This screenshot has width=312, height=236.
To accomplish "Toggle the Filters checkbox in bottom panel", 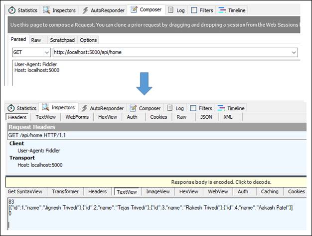I will click(193, 108).
